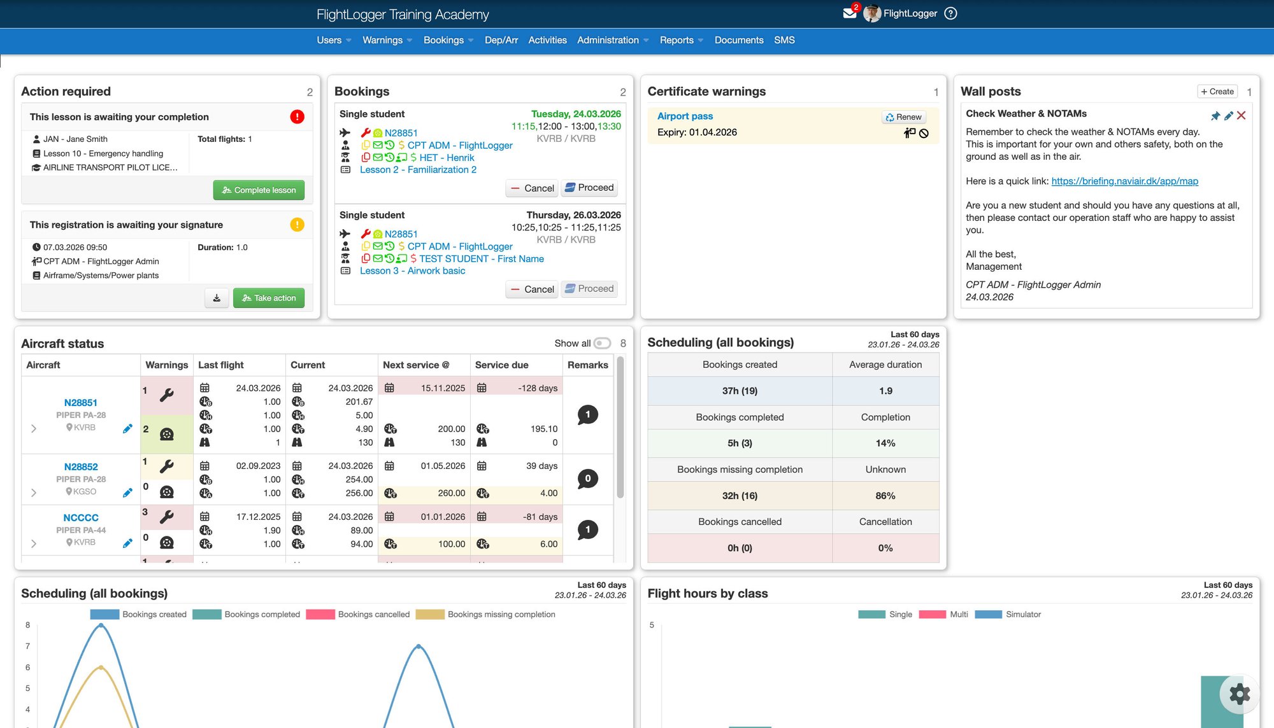
Task: Pin the Check Weather & NOTAMs post
Action: coord(1215,116)
